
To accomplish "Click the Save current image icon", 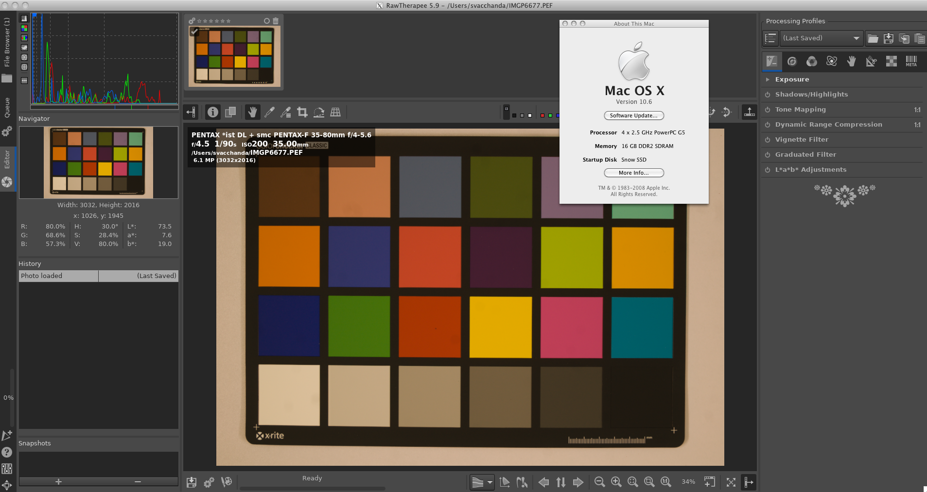I will 192,482.
